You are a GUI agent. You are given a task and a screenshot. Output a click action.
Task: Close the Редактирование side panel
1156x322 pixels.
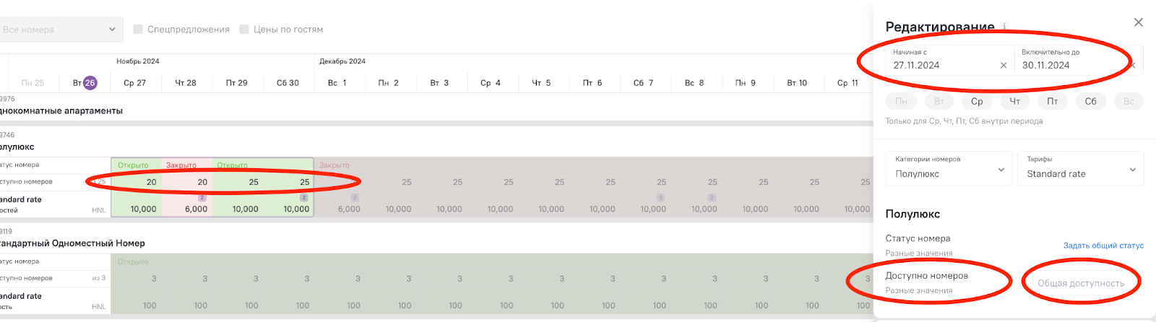1139,22
